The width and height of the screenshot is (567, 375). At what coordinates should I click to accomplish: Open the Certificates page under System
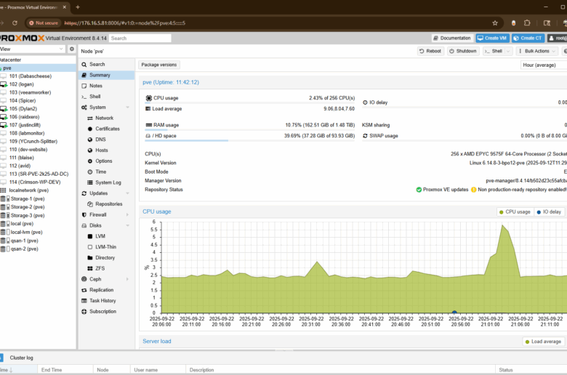point(108,129)
